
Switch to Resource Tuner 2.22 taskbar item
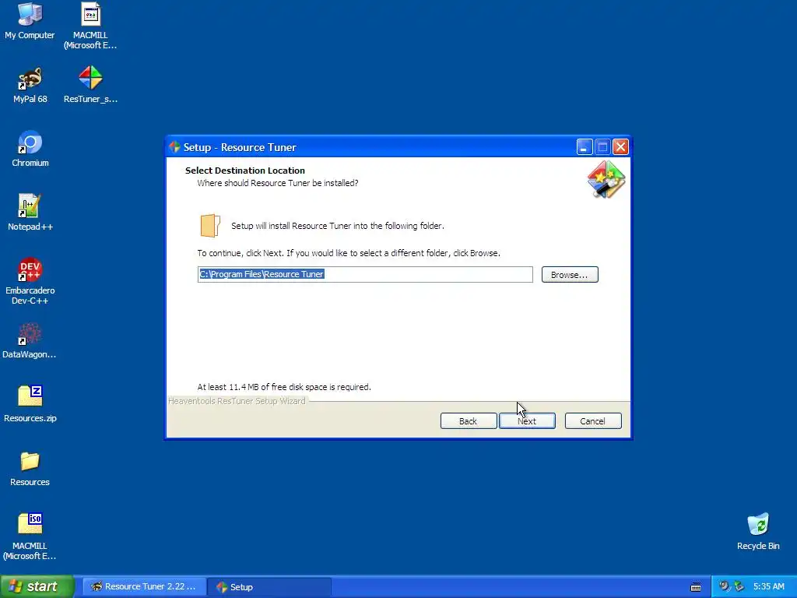point(144,586)
